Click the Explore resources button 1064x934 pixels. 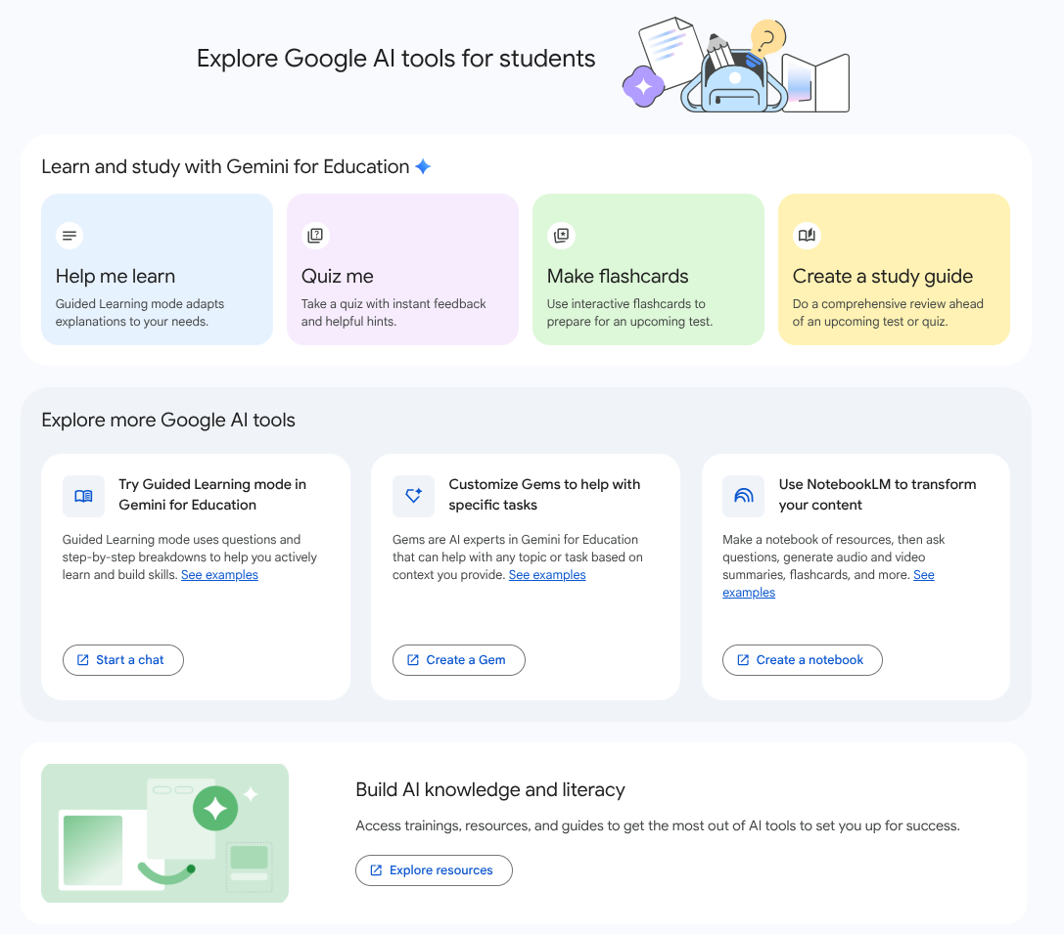(434, 869)
